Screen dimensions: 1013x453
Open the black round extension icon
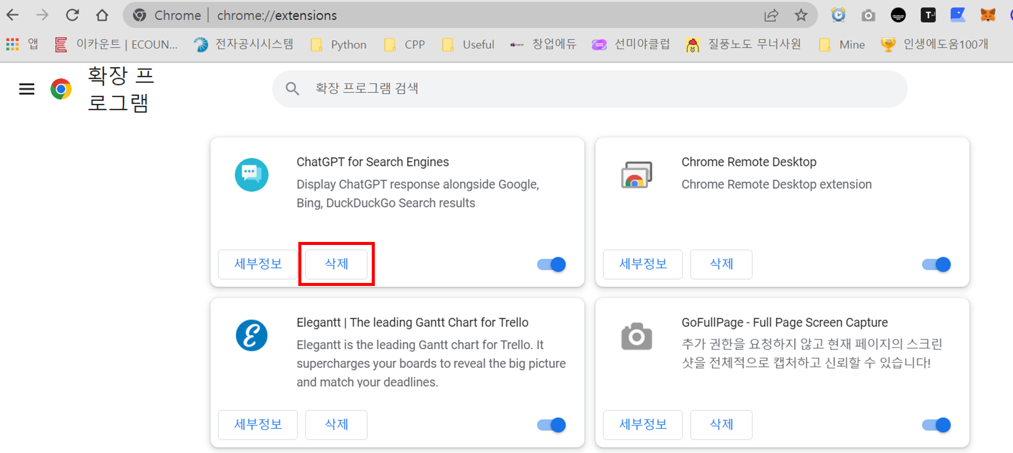898,15
